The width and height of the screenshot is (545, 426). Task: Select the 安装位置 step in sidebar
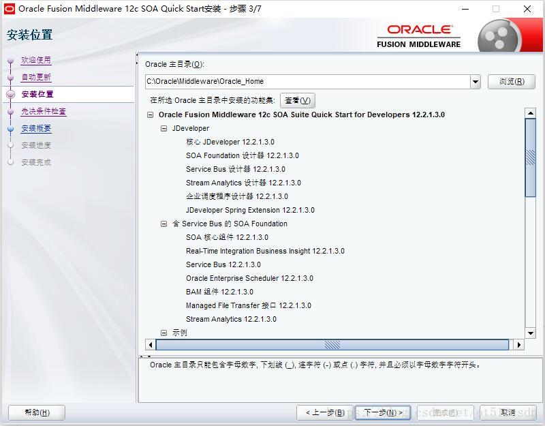[x=37, y=94]
